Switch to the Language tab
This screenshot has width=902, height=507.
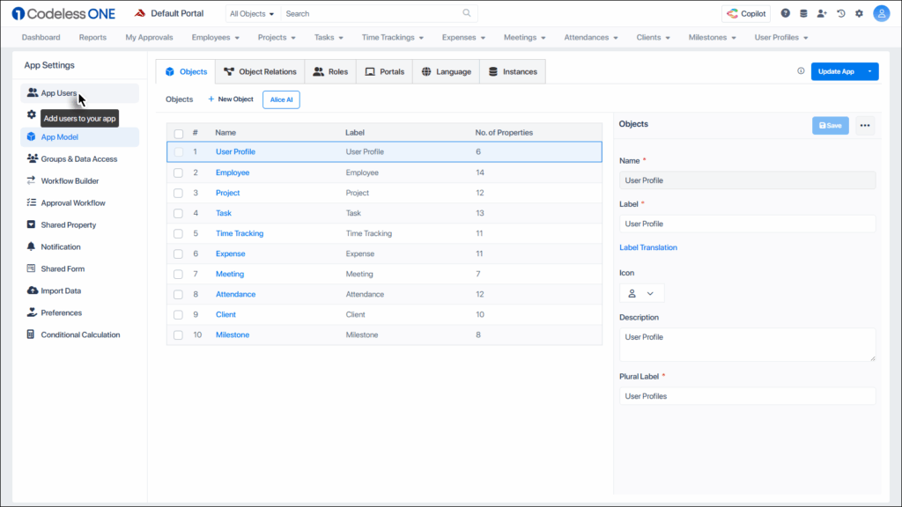click(447, 71)
